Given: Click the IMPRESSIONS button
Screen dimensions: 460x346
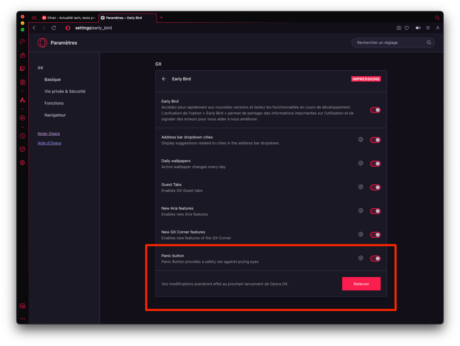Looking at the screenshot, I should (x=366, y=79).
